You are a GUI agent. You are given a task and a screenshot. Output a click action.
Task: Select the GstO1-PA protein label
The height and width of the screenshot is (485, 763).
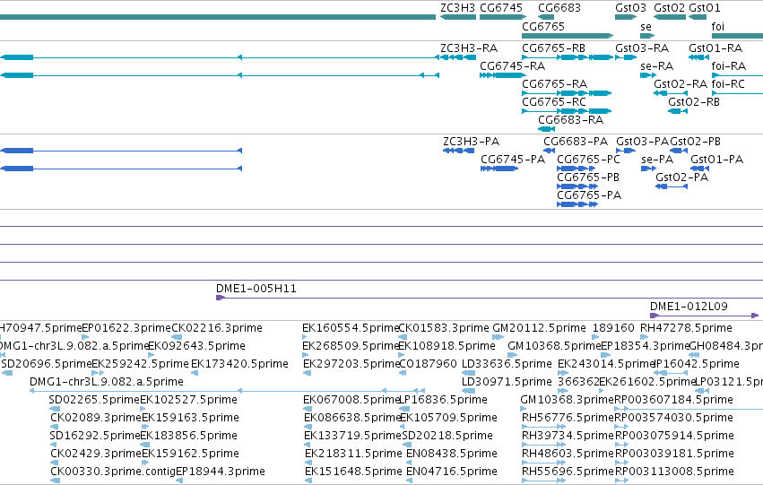click(x=716, y=160)
